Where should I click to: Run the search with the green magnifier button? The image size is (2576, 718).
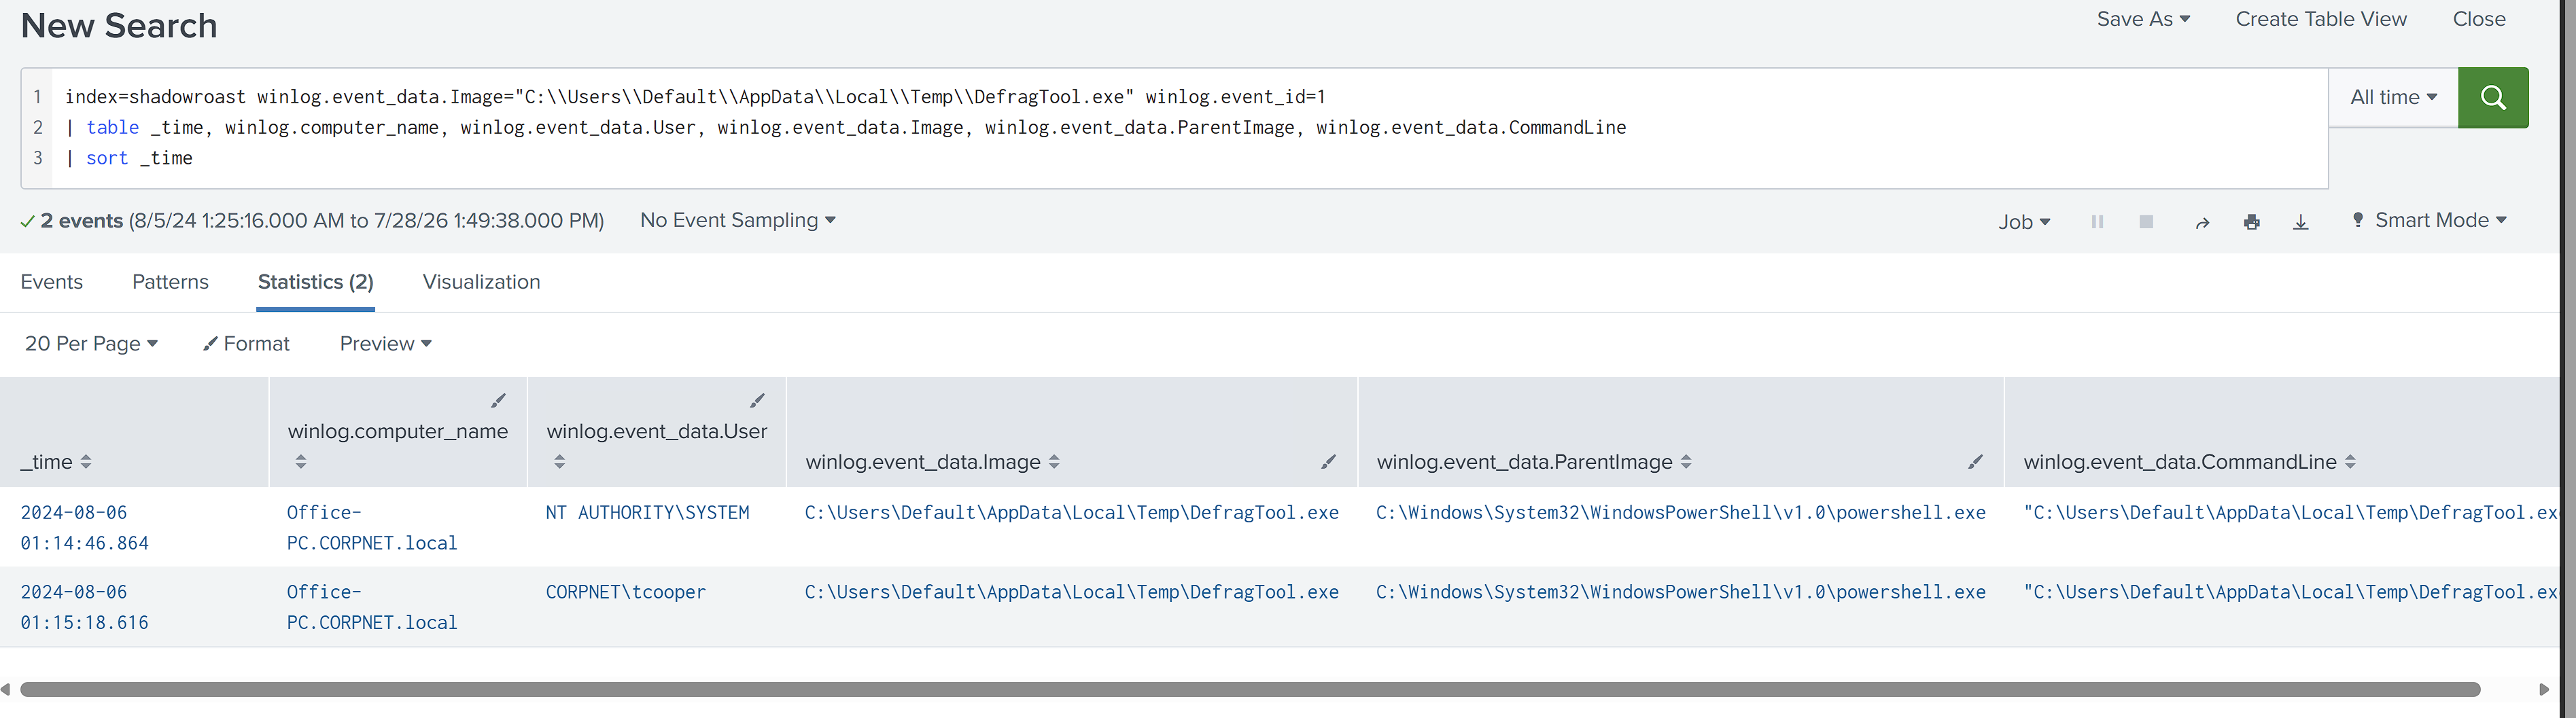2492,97
